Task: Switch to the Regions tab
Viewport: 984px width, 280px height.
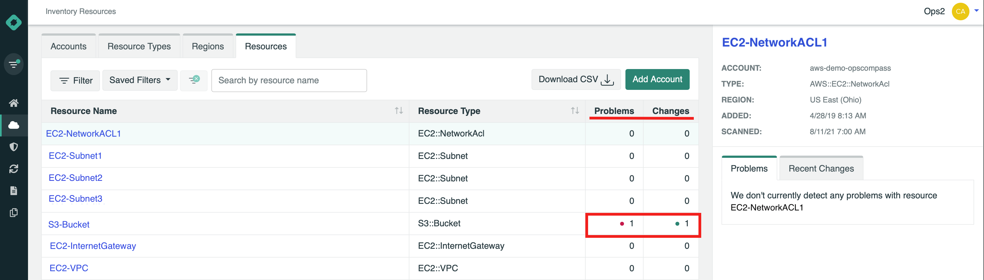Action: click(x=208, y=46)
